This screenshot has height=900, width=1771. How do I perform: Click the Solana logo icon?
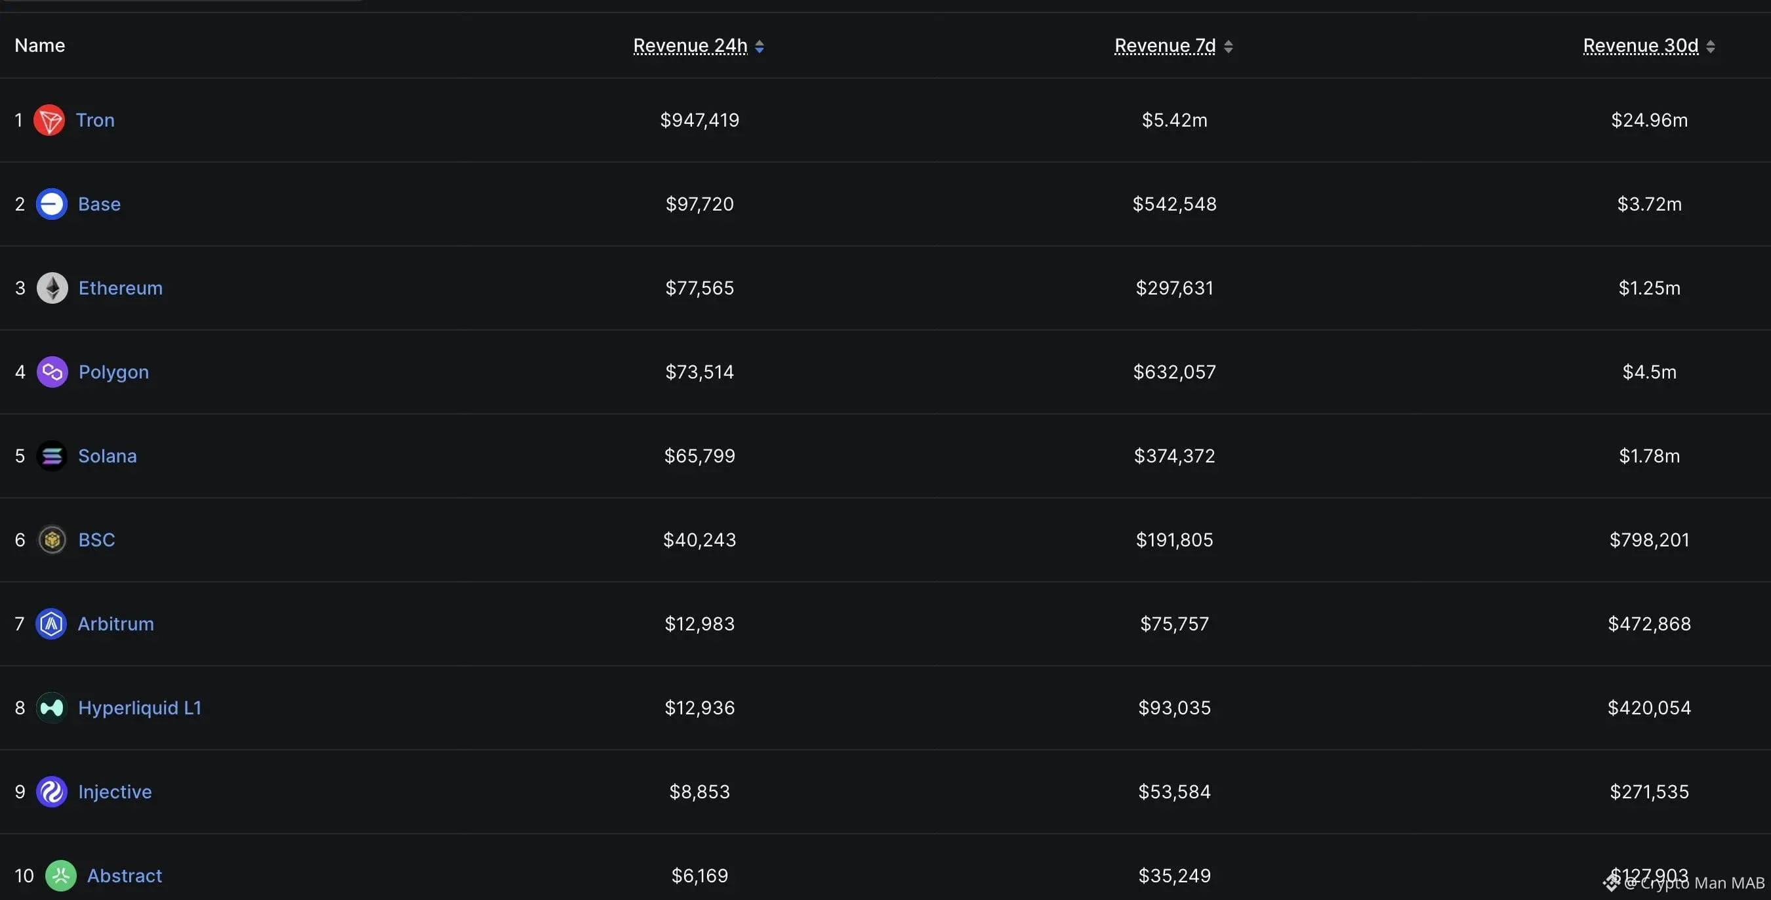(x=52, y=456)
